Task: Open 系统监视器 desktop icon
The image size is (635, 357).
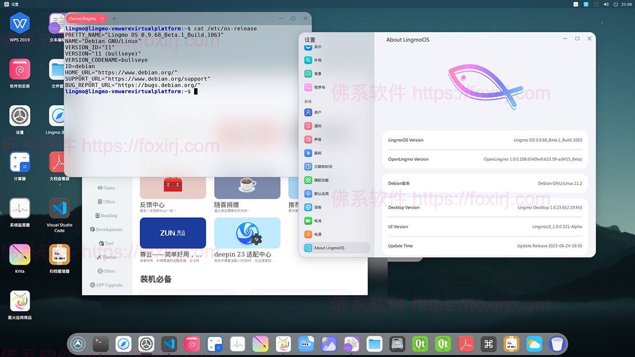Action: click(20, 208)
